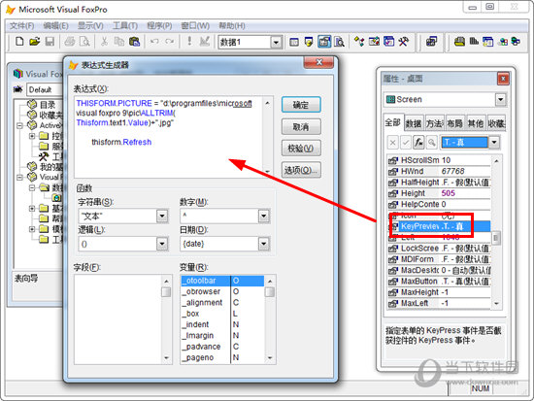Click the Redo arrow toolbar icon

click(x=169, y=42)
